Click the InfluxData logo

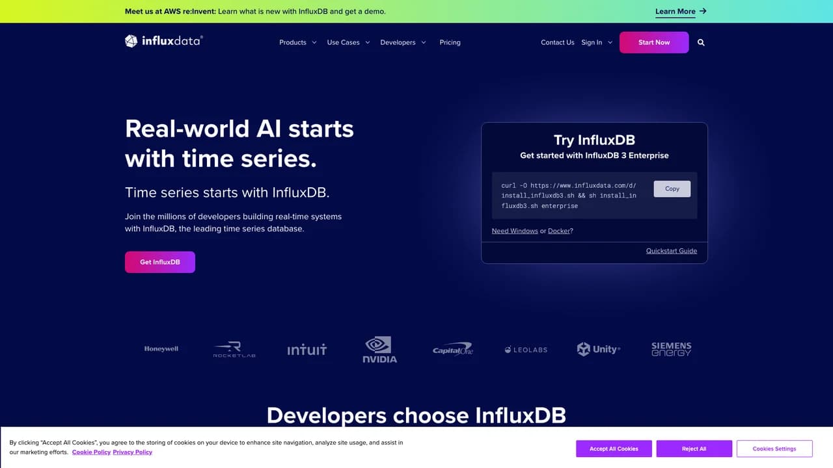[164, 42]
